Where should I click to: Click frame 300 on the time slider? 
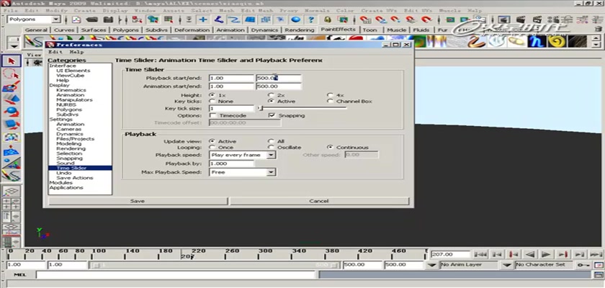coord(265,253)
